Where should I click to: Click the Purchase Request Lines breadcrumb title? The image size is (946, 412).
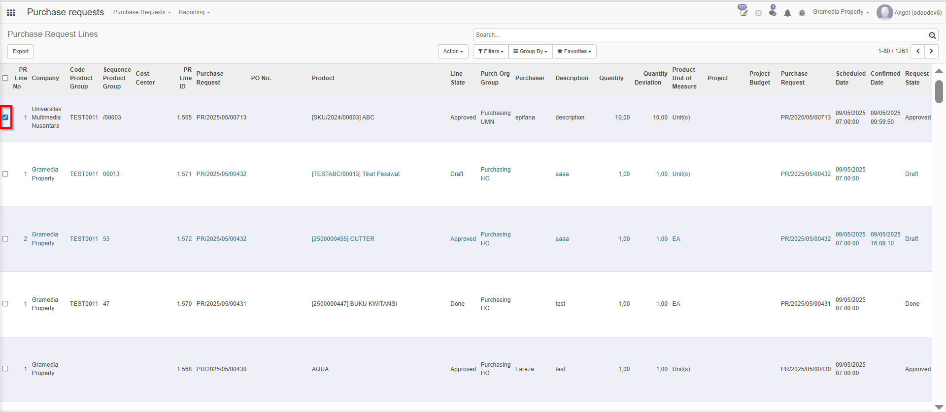click(x=53, y=34)
